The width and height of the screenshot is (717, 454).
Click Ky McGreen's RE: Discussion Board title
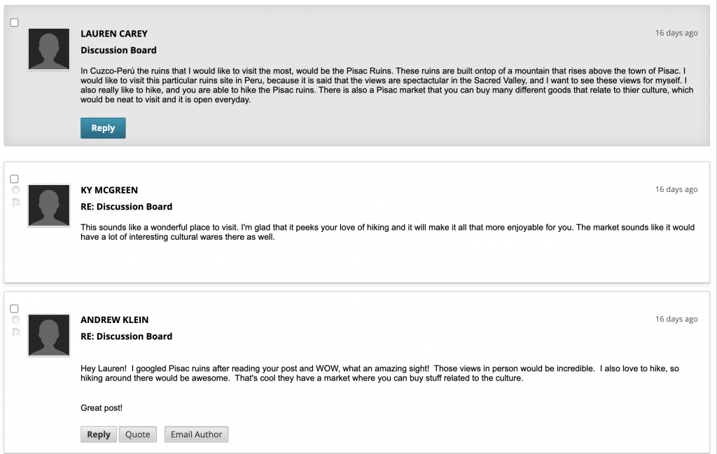pyautogui.click(x=127, y=207)
